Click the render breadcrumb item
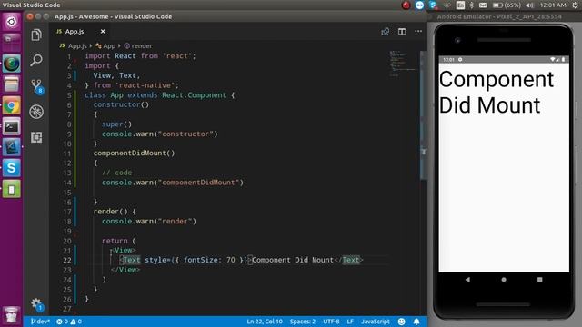Image resolution: width=582 pixels, height=327 pixels. pos(138,46)
